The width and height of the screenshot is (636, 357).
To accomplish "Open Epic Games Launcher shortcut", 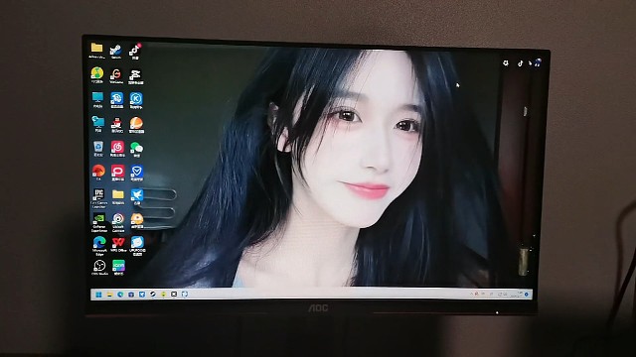I will (x=98, y=194).
